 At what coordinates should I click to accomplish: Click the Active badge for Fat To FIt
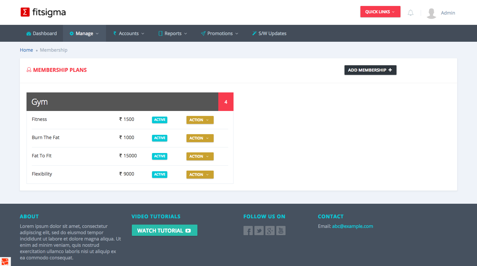(x=160, y=156)
